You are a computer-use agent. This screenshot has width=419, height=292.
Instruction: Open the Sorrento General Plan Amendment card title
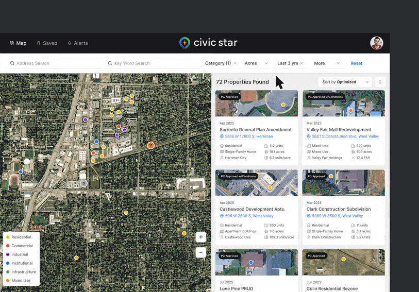[256, 130]
